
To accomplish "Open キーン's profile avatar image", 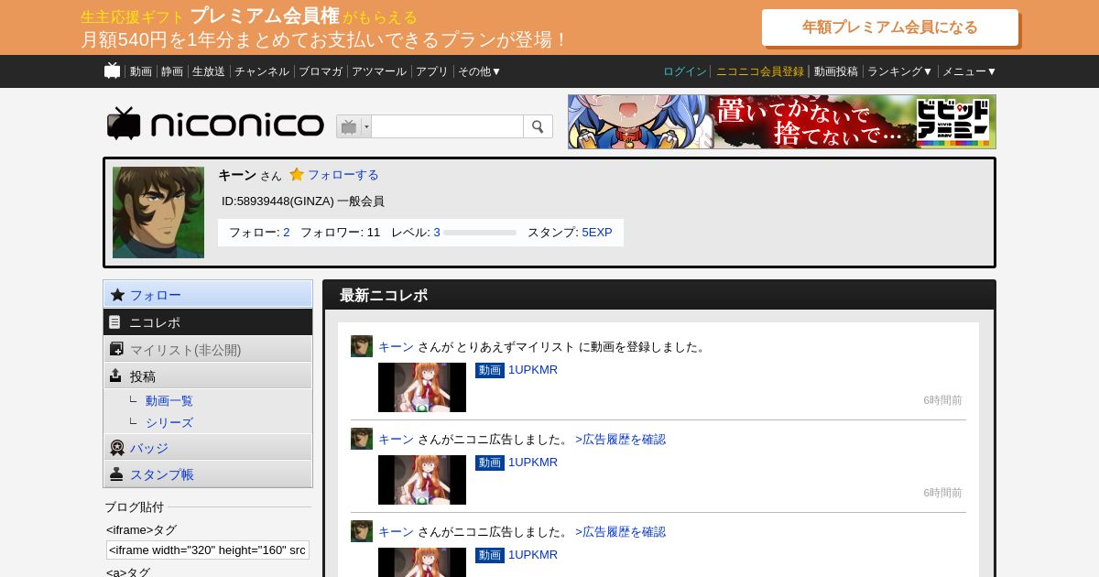I will [158, 212].
